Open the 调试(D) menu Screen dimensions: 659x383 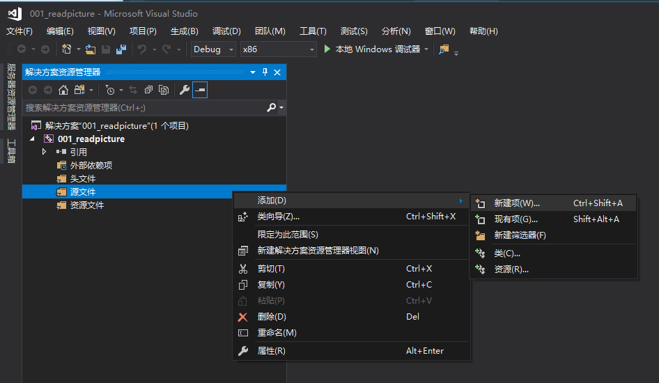tap(226, 31)
